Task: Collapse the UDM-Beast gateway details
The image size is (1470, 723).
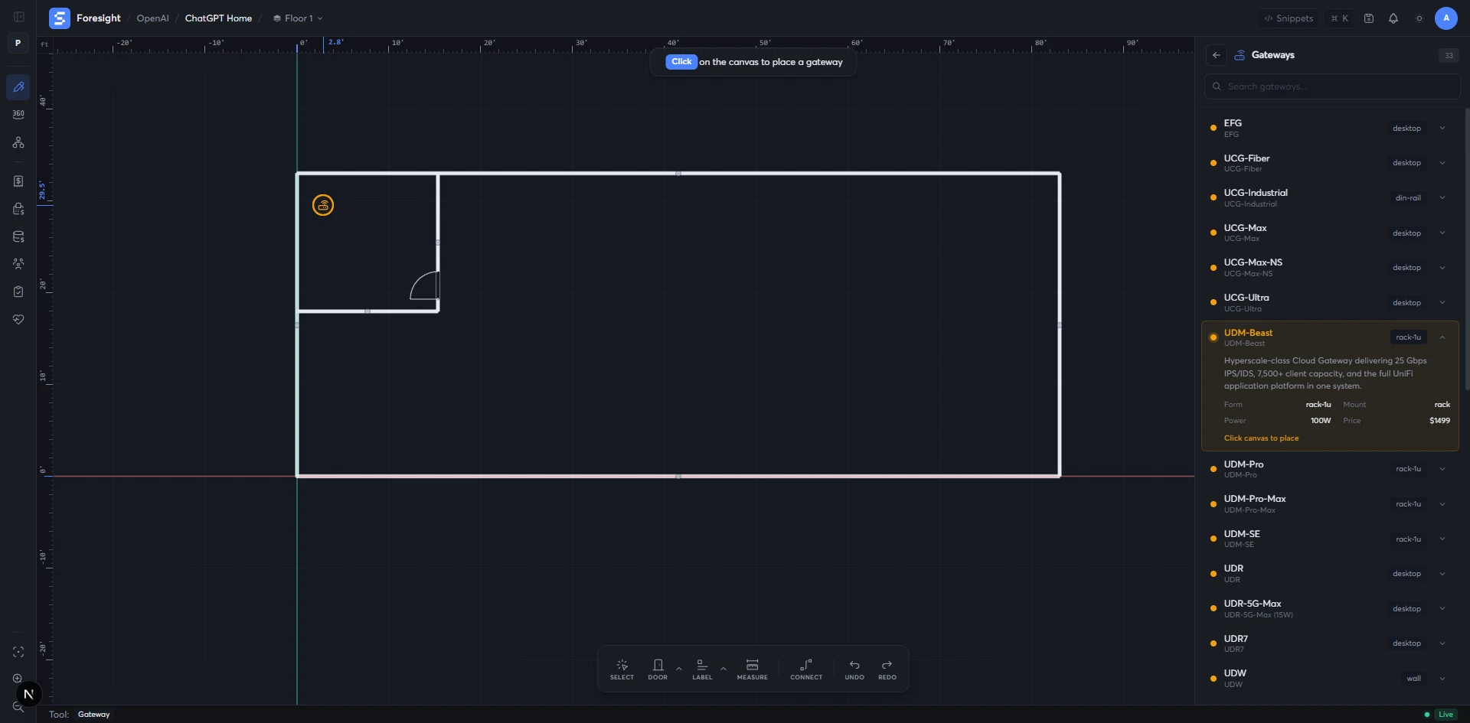Action: click(1442, 337)
